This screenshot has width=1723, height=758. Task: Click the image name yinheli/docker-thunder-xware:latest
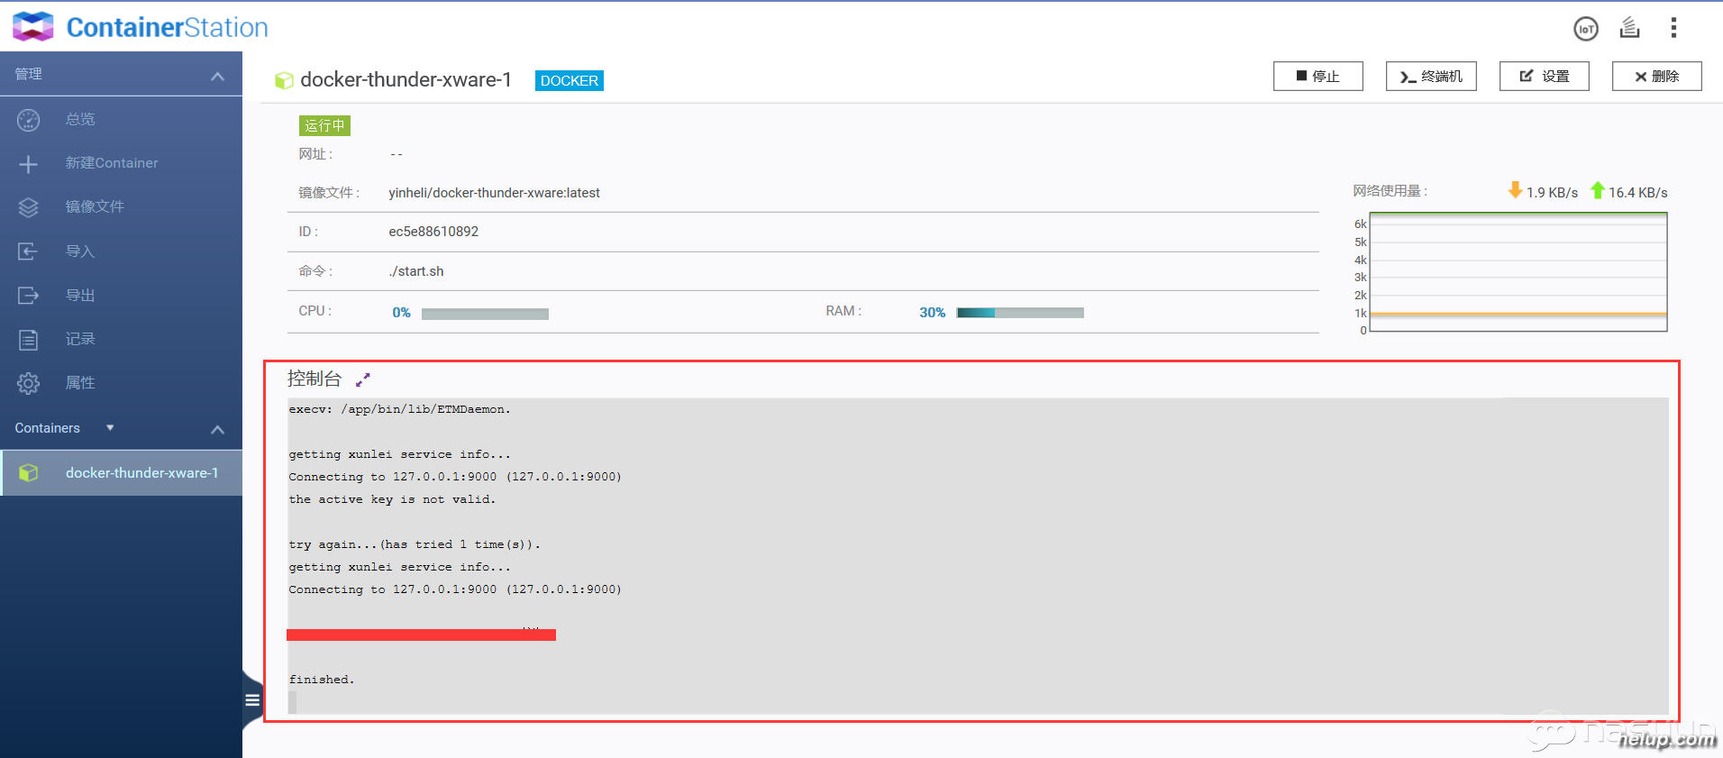(494, 193)
